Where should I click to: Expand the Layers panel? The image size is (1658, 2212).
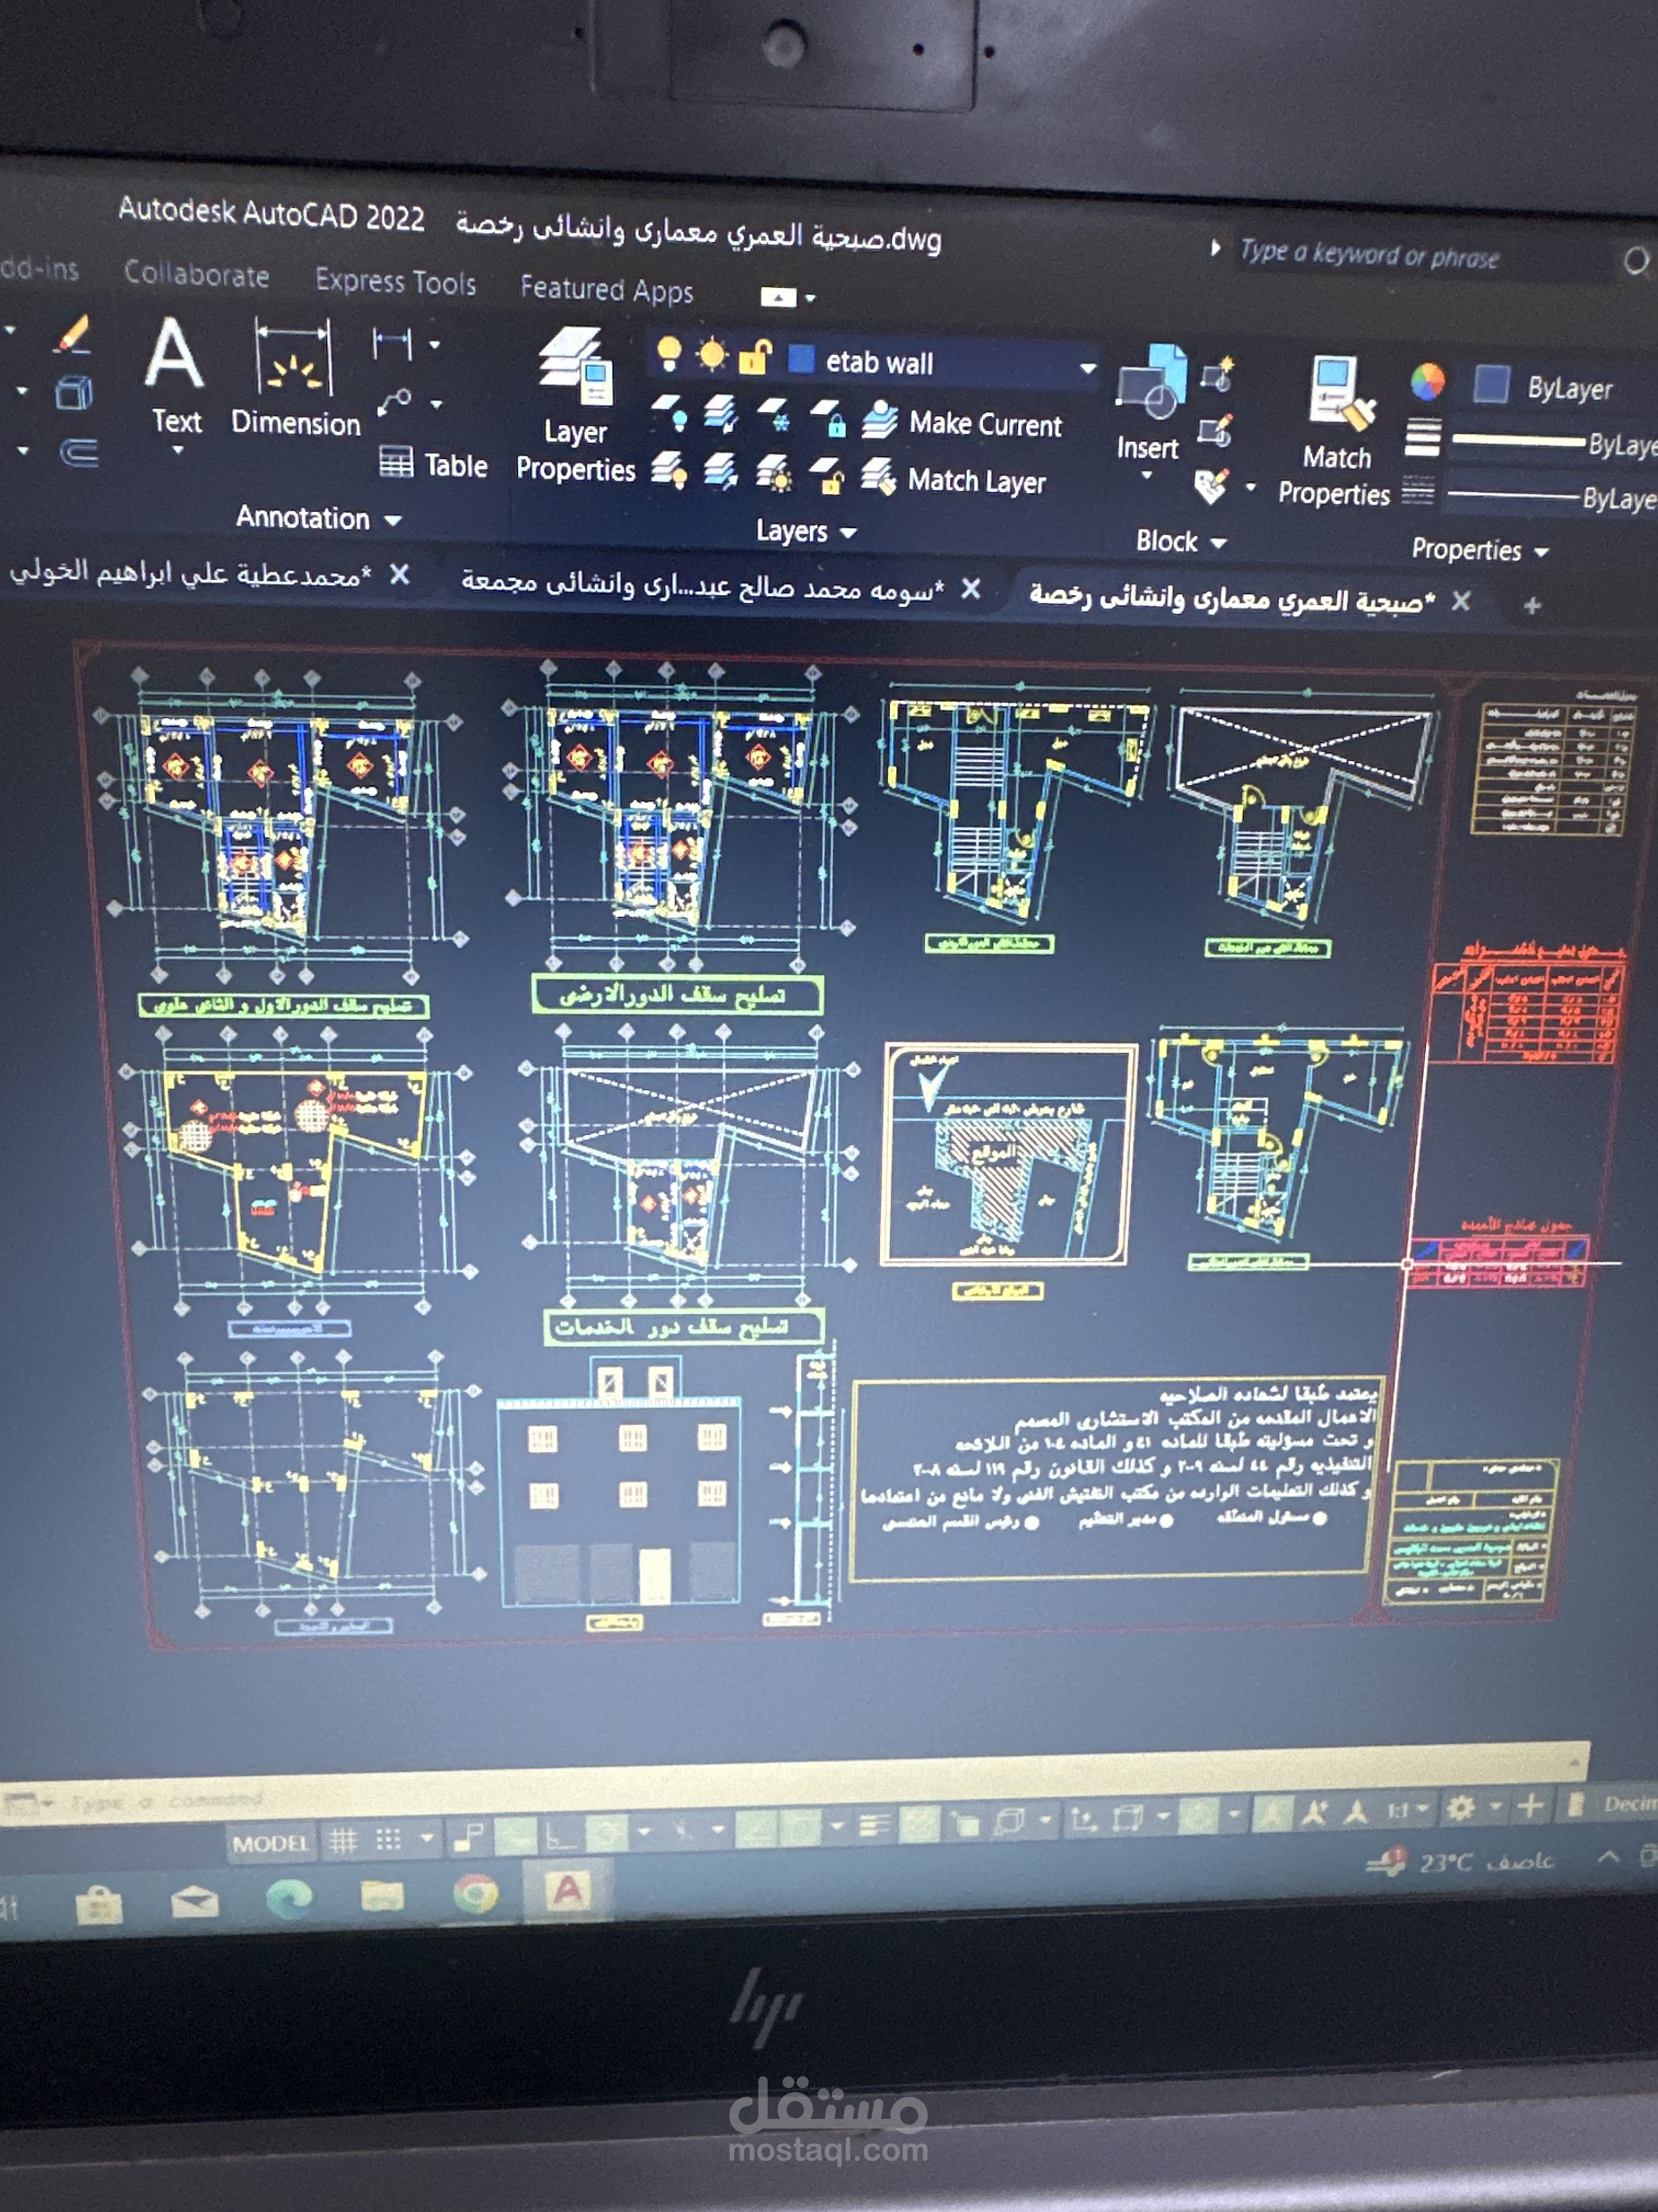click(805, 531)
